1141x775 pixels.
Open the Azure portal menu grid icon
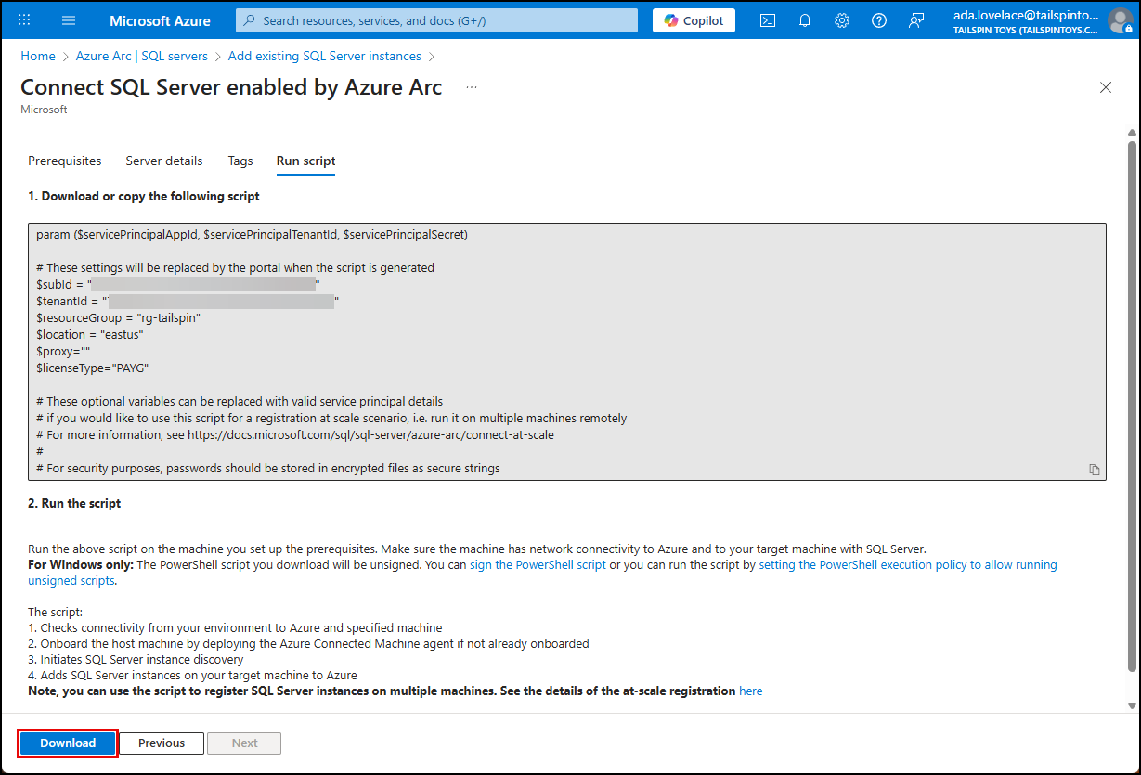23,19
